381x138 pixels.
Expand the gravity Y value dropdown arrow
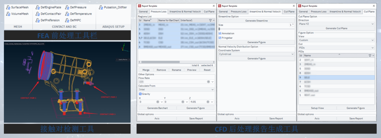tap(187, 102)
